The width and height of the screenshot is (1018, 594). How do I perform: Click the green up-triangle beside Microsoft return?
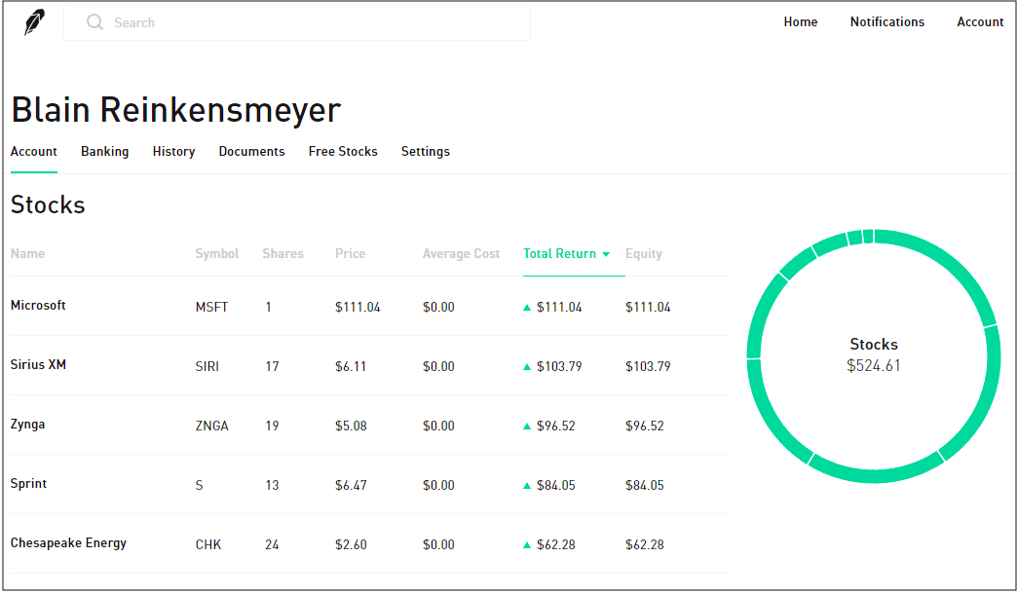(x=527, y=308)
